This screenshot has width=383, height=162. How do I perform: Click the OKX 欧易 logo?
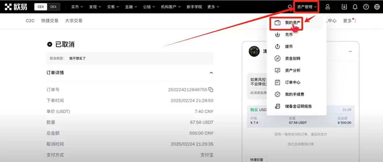click(x=16, y=7)
